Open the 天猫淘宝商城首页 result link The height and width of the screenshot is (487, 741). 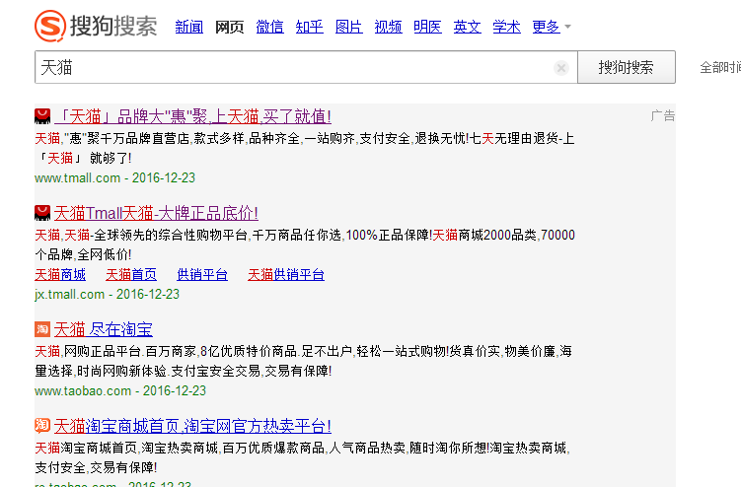pyautogui.click(x=192, y=426)
